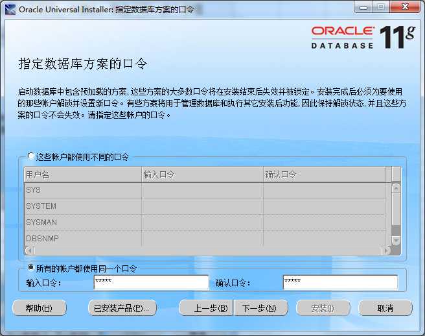Click the 输入口令 column header
This screenshot has height=336, width=425.
tap(202, 174)
